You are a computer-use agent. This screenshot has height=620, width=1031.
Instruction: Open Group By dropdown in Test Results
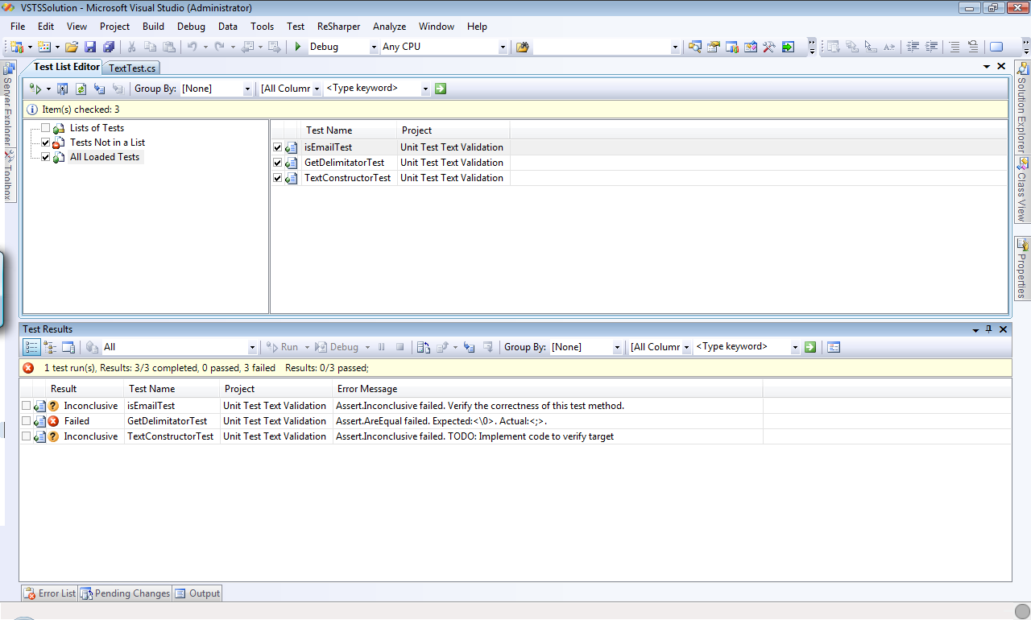click(617, 347)
